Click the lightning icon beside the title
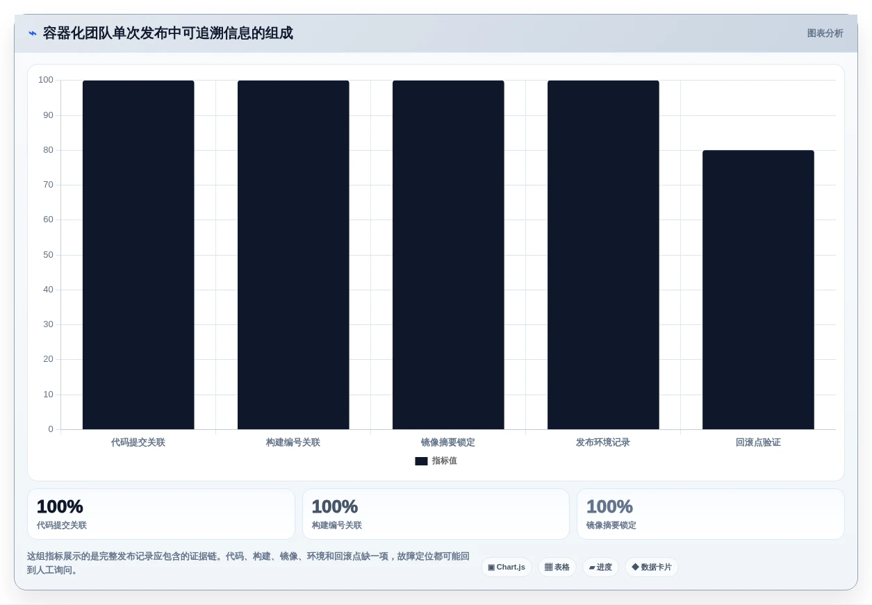Screen dimensions: 872x605 coord(33,33)
